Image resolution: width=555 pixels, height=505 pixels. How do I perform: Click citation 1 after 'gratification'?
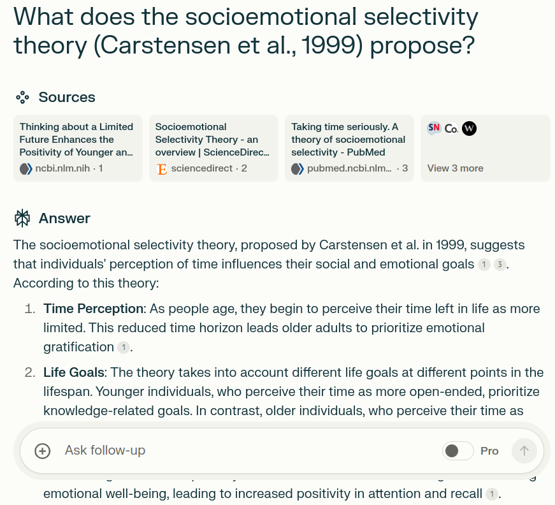pyautogui.click(x=124, y=348)
